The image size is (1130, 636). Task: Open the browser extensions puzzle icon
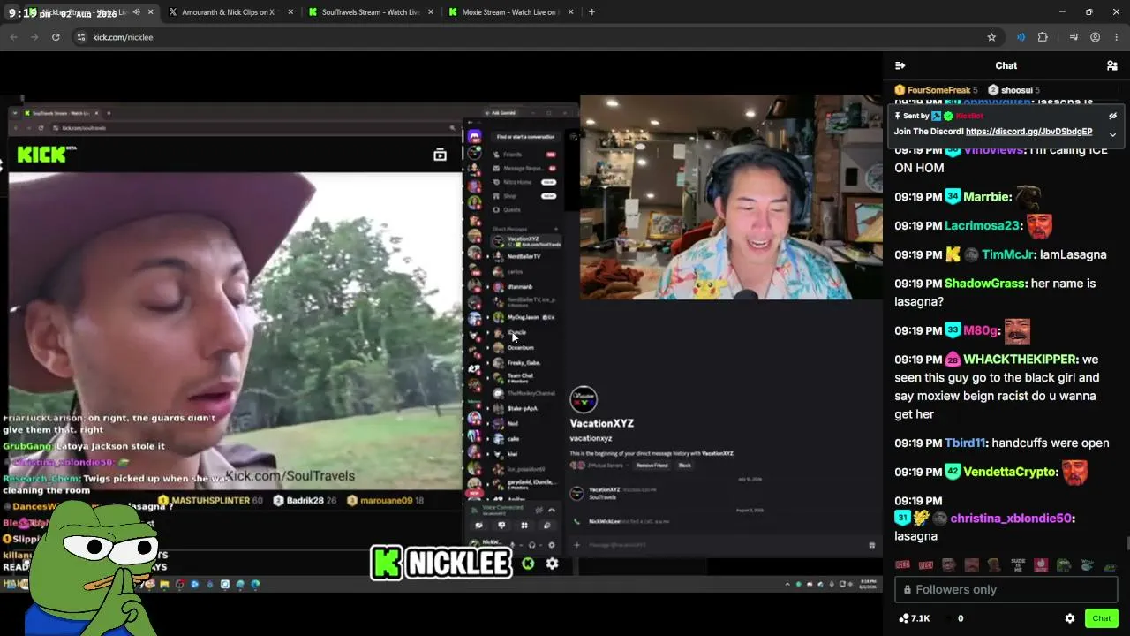coord(1043,37)
